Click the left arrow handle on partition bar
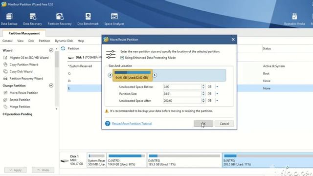This screenshot has width=313, height=176. click(x=110, y=75)
